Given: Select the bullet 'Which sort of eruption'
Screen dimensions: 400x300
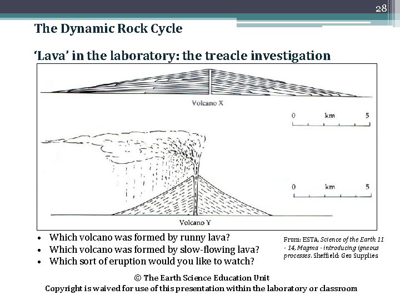Looking at the screenshot, I should click(152, 262).
